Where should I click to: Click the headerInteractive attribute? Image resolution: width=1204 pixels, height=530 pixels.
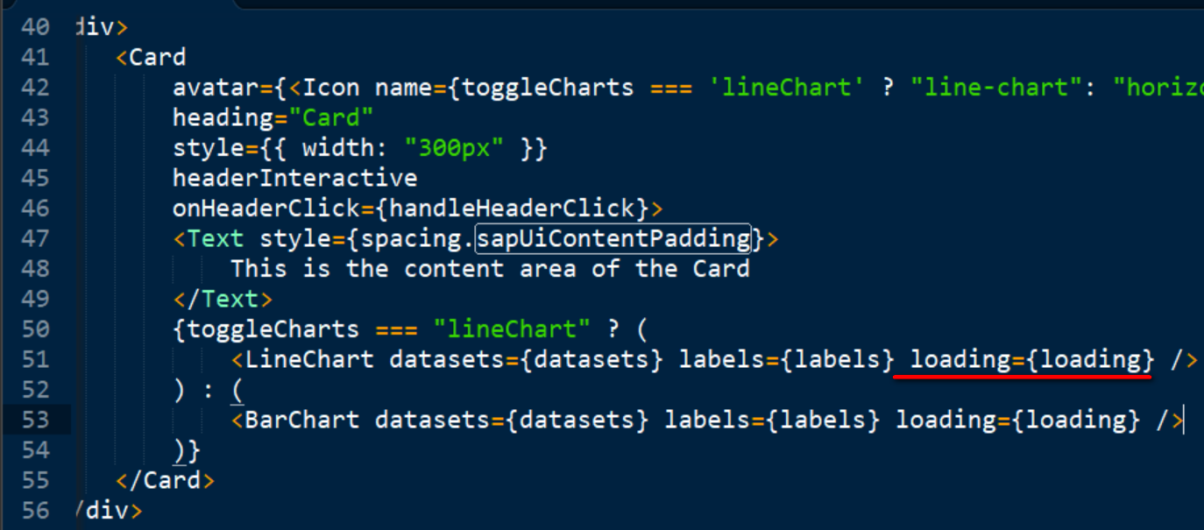(x=294, y=179)
